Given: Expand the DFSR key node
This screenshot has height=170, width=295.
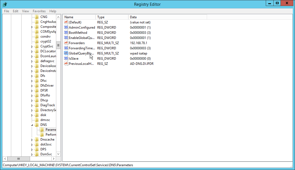Looking at the screenshot, I should 32,91.
